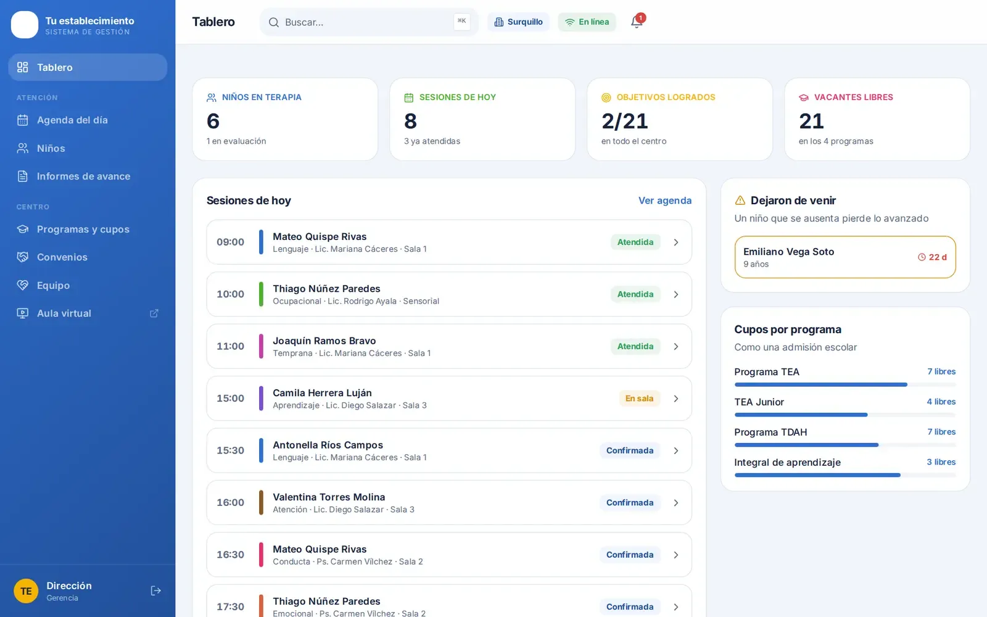
Task: Click the Niños en terapia stat card
Action: pyautogui.click(x=285, y=119)
